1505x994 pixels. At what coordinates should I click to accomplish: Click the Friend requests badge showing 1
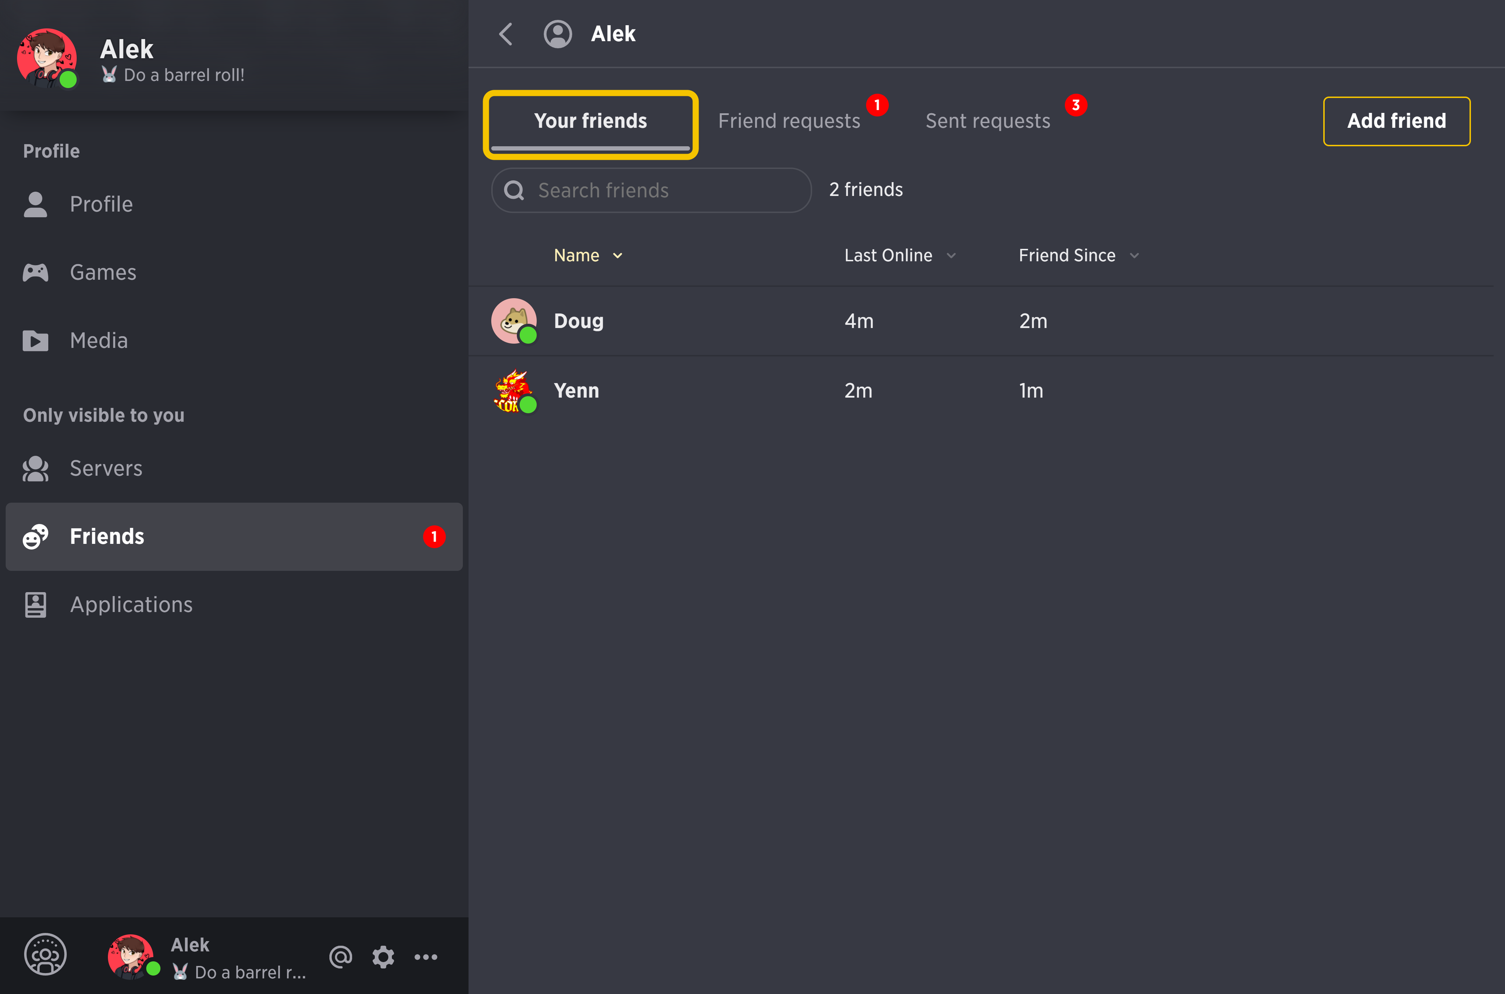click(877, 105)
